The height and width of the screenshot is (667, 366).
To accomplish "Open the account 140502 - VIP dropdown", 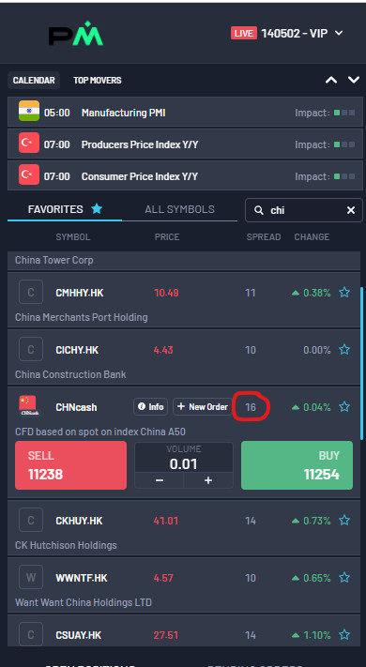I will tap(287, 33).
